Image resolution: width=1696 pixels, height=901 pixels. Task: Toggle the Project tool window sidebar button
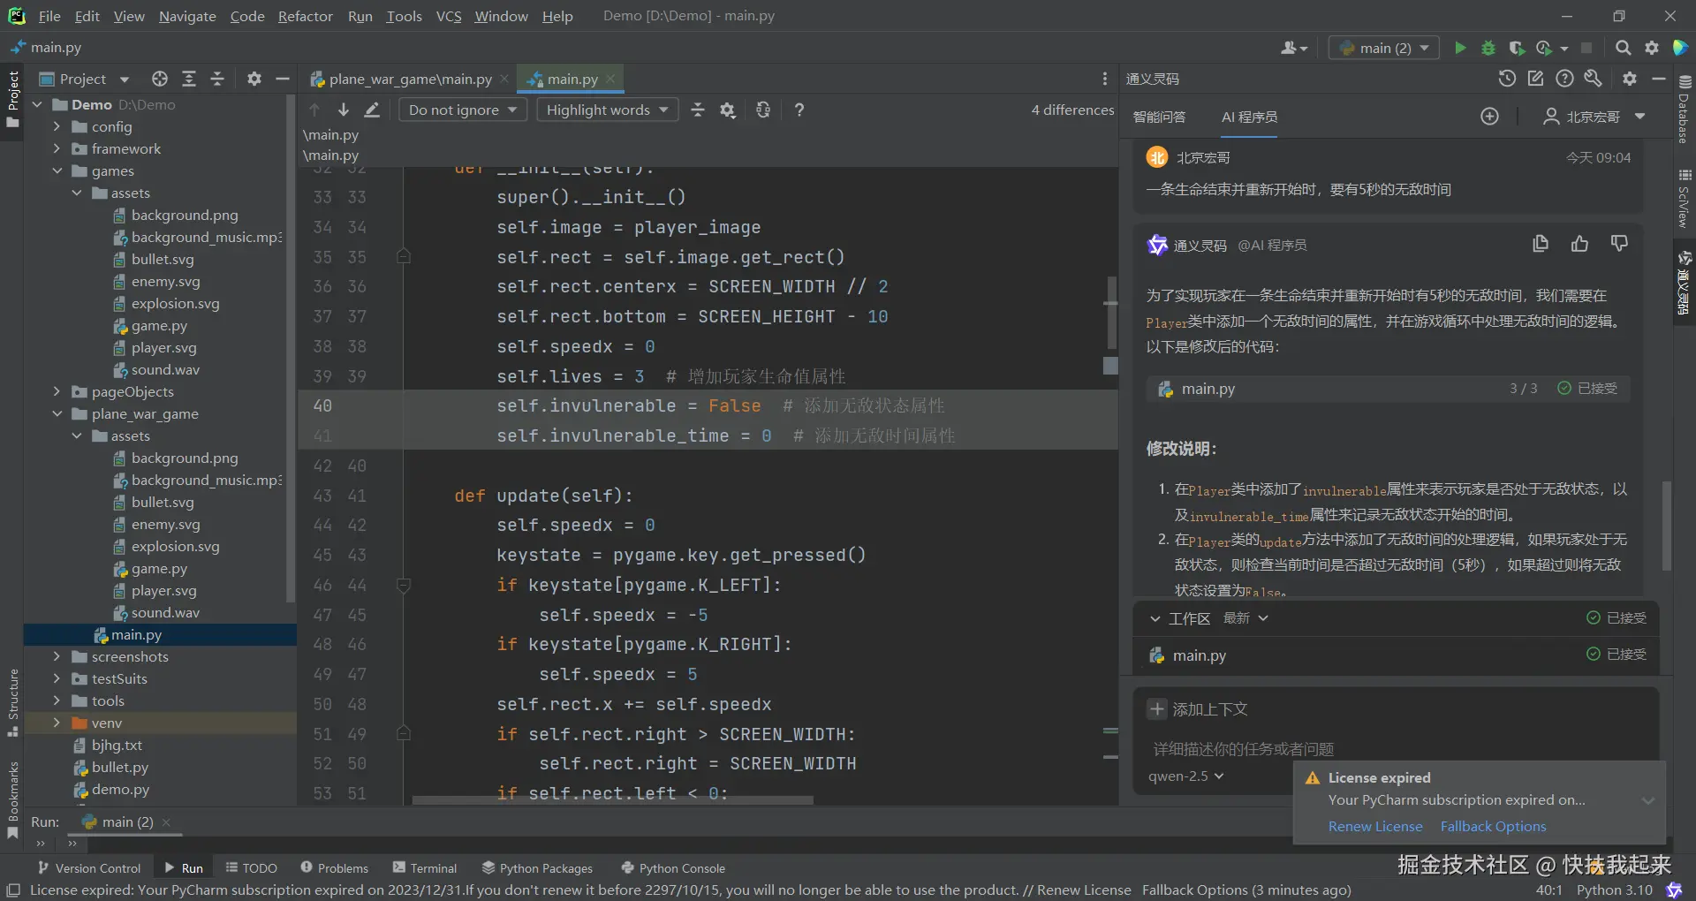click(12, 97)
